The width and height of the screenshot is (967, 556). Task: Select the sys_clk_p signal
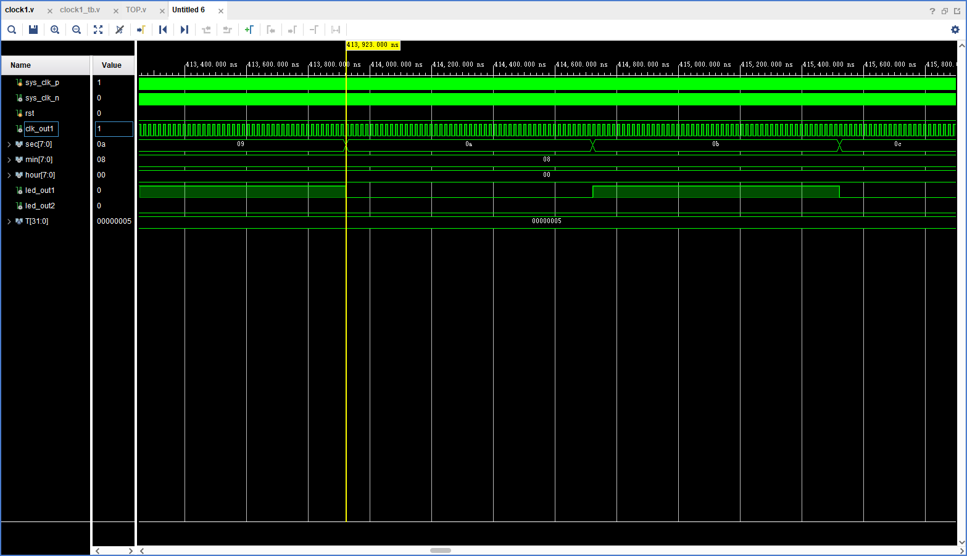tap(42, 83)
